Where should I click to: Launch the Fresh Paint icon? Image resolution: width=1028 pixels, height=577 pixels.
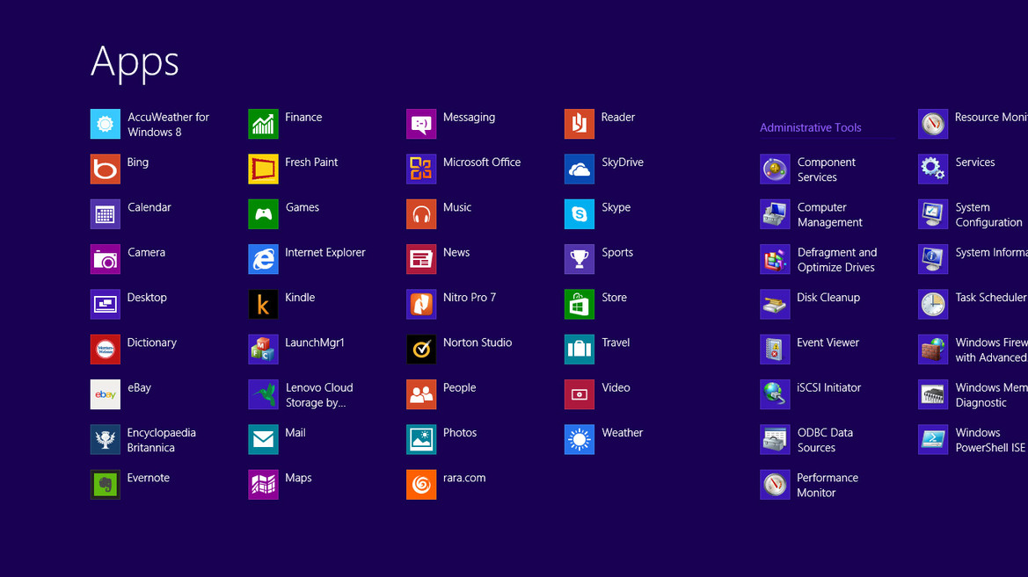pyautogui.click(x=263, y=169)
